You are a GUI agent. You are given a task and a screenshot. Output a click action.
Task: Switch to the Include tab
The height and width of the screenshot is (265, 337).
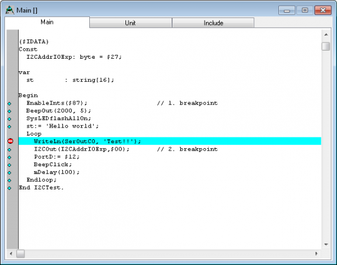[213, 23]
